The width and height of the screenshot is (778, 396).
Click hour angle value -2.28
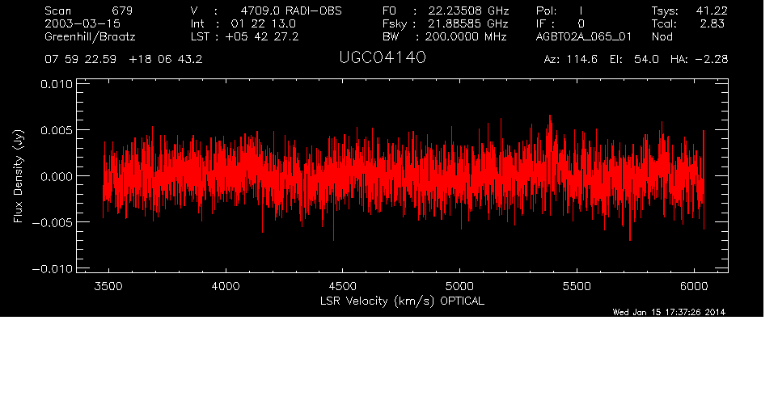(711, 60)
